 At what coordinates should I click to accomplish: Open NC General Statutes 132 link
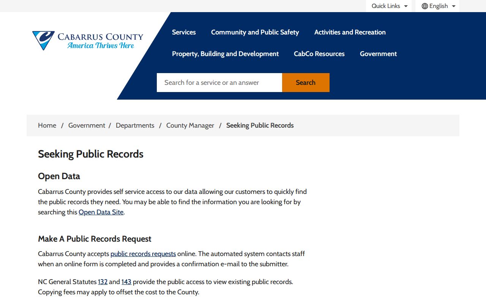(x=103, y=282)
